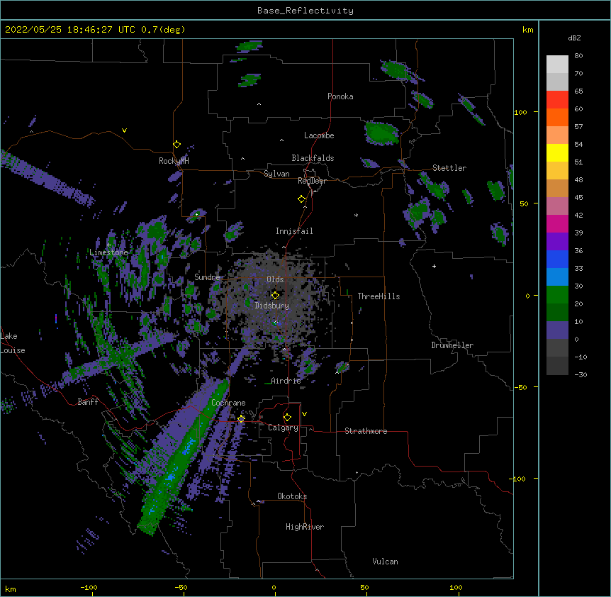
Task: Click the RockyMH label
Action: (174, 161)
